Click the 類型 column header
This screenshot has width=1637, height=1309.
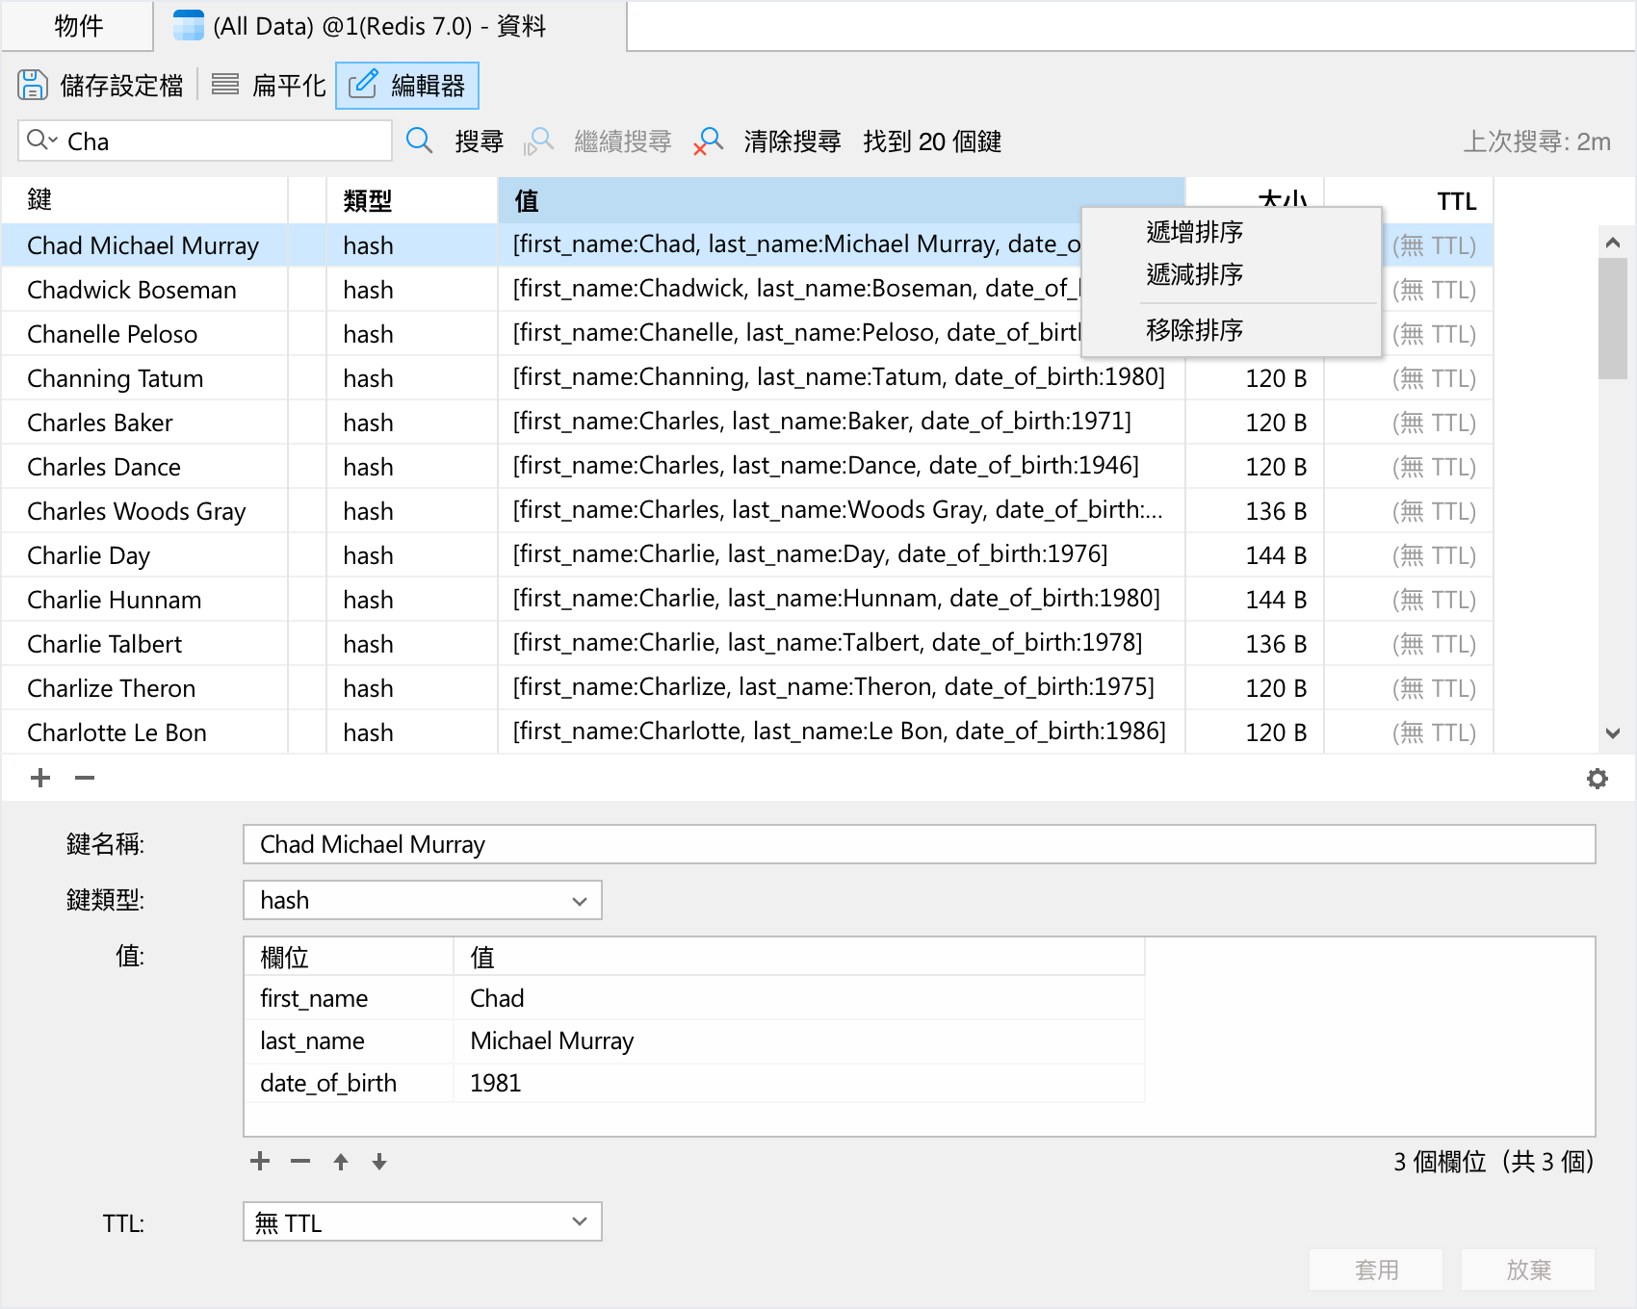(411, 200)
